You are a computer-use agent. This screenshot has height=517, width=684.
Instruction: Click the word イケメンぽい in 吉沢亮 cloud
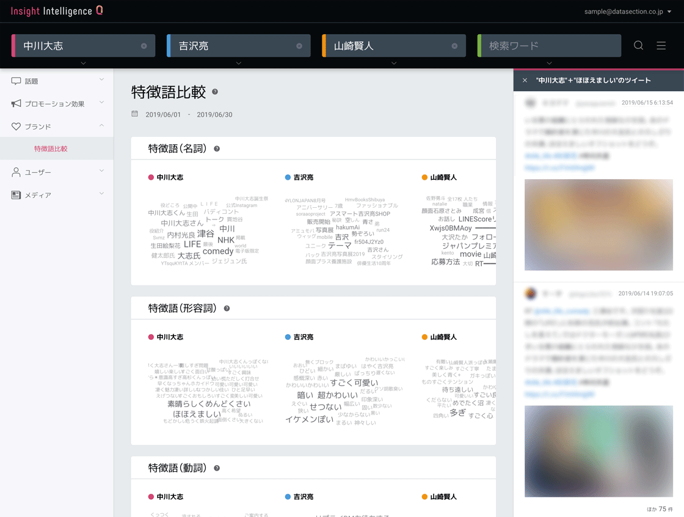pyautogui.click(x=309, y=420)
